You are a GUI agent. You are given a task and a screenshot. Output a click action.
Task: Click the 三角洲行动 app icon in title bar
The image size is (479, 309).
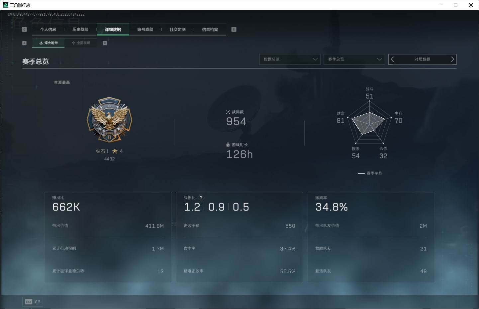[x=5, y=5]
